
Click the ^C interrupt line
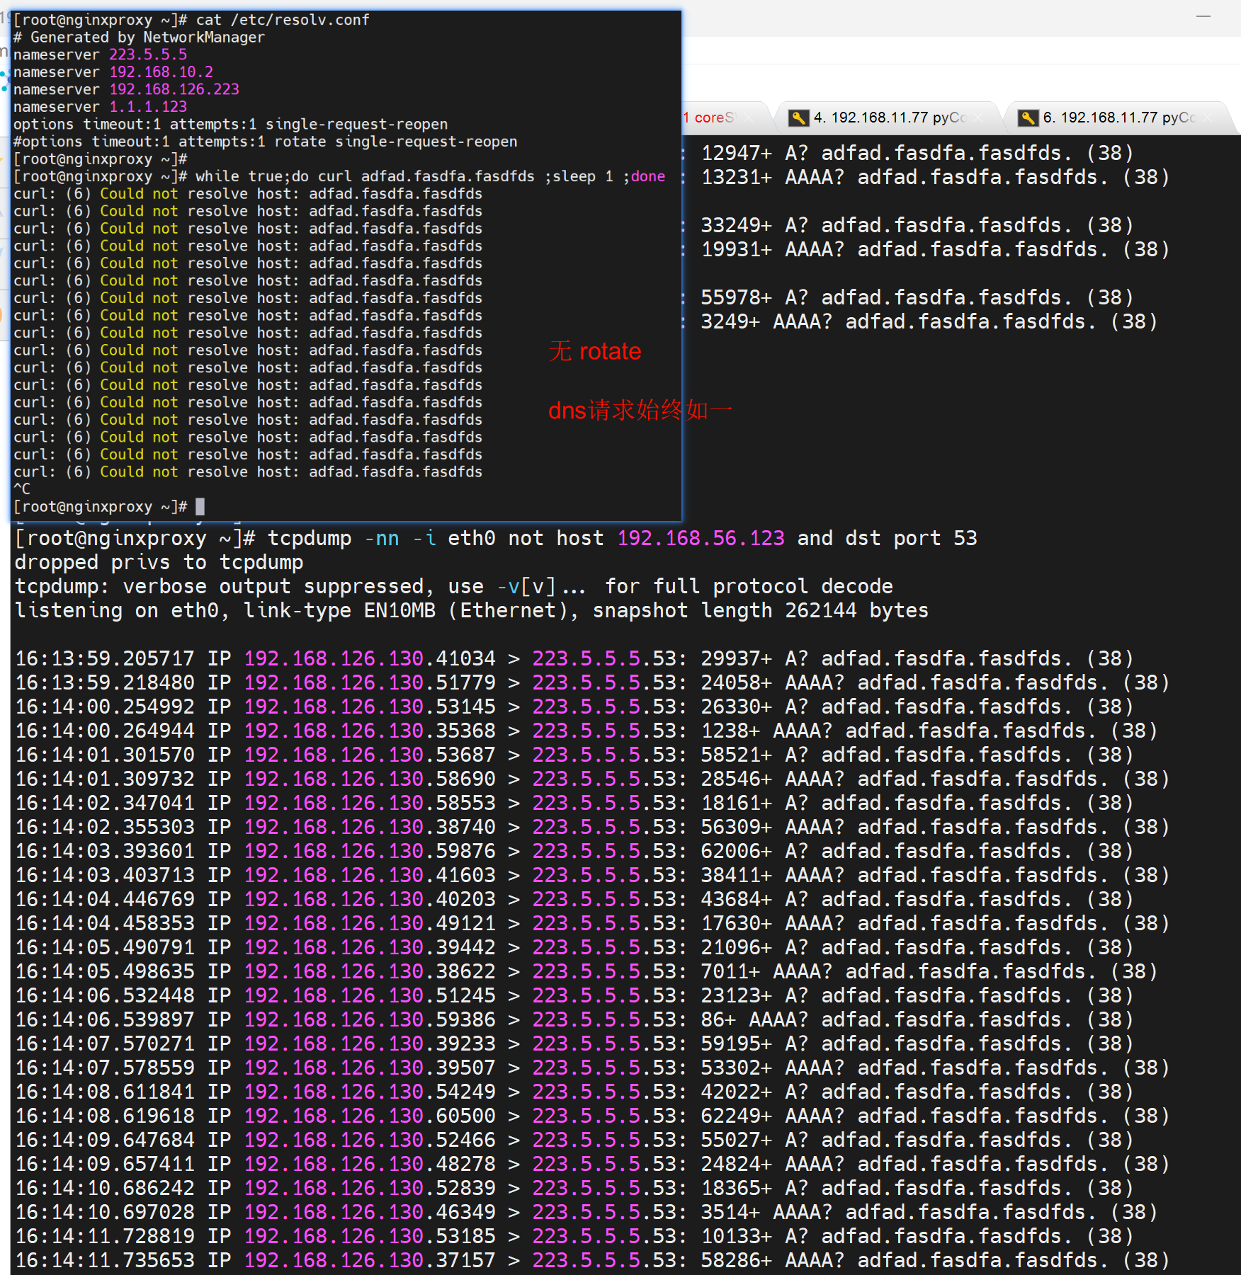[x=22, y=489]
